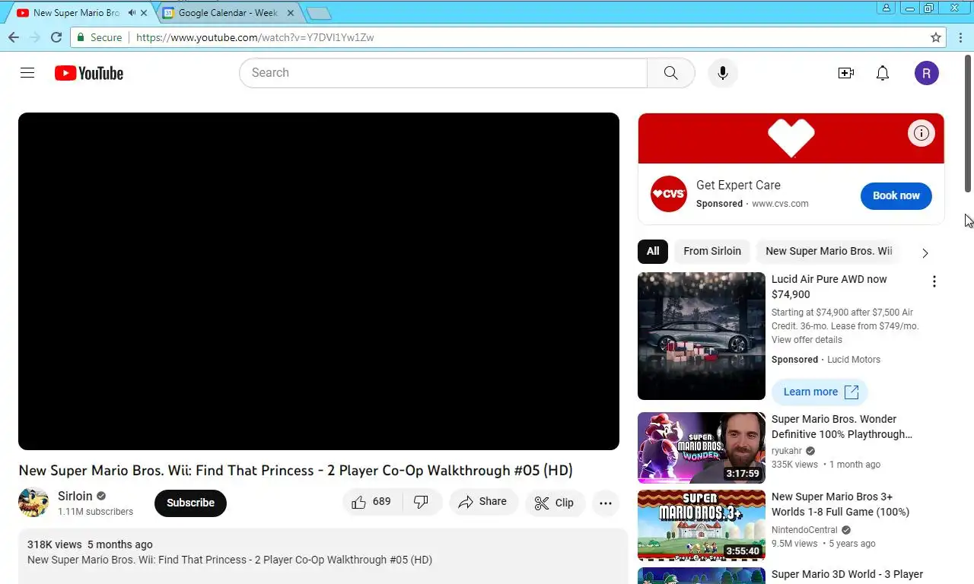This screenshot has height=584, width=974.
Task: Go forward with browser forward arrow
Action: (34, 37)
